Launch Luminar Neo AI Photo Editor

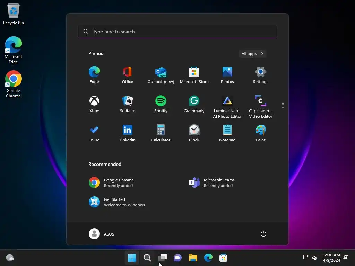227,107
